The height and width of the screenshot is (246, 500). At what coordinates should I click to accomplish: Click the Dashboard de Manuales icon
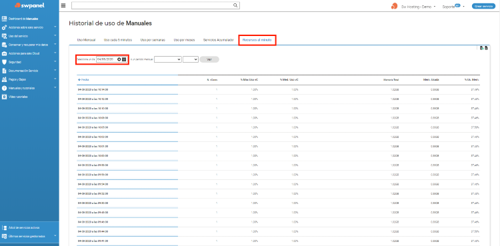5,19
